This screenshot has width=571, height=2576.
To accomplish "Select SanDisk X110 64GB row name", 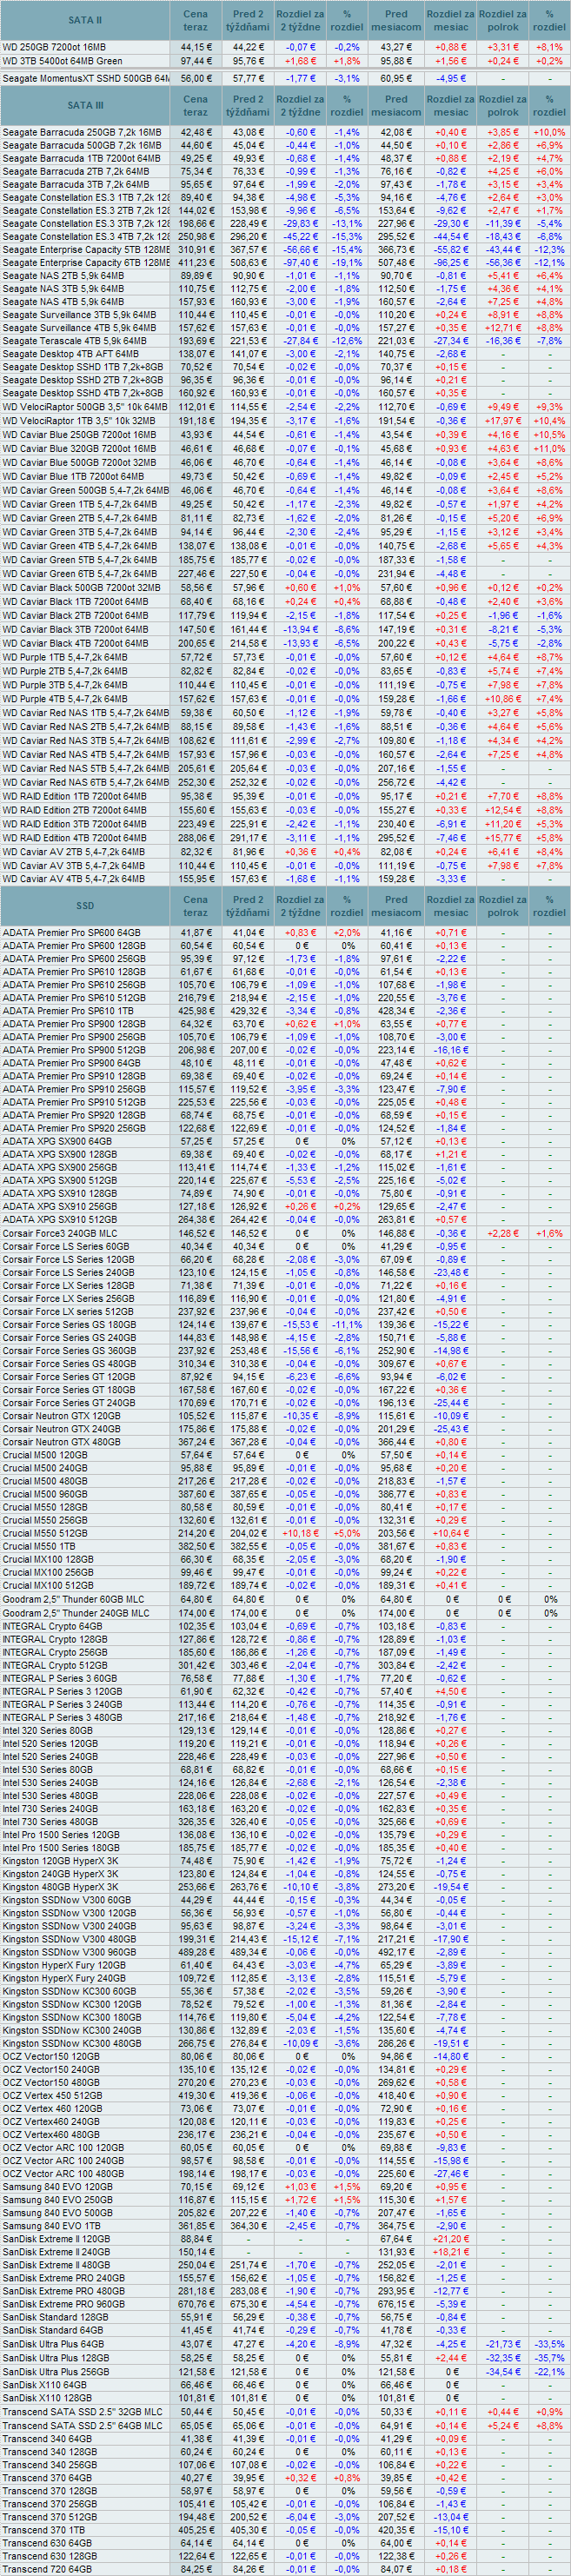I will pyautogui.click(x=45, y=2384).
